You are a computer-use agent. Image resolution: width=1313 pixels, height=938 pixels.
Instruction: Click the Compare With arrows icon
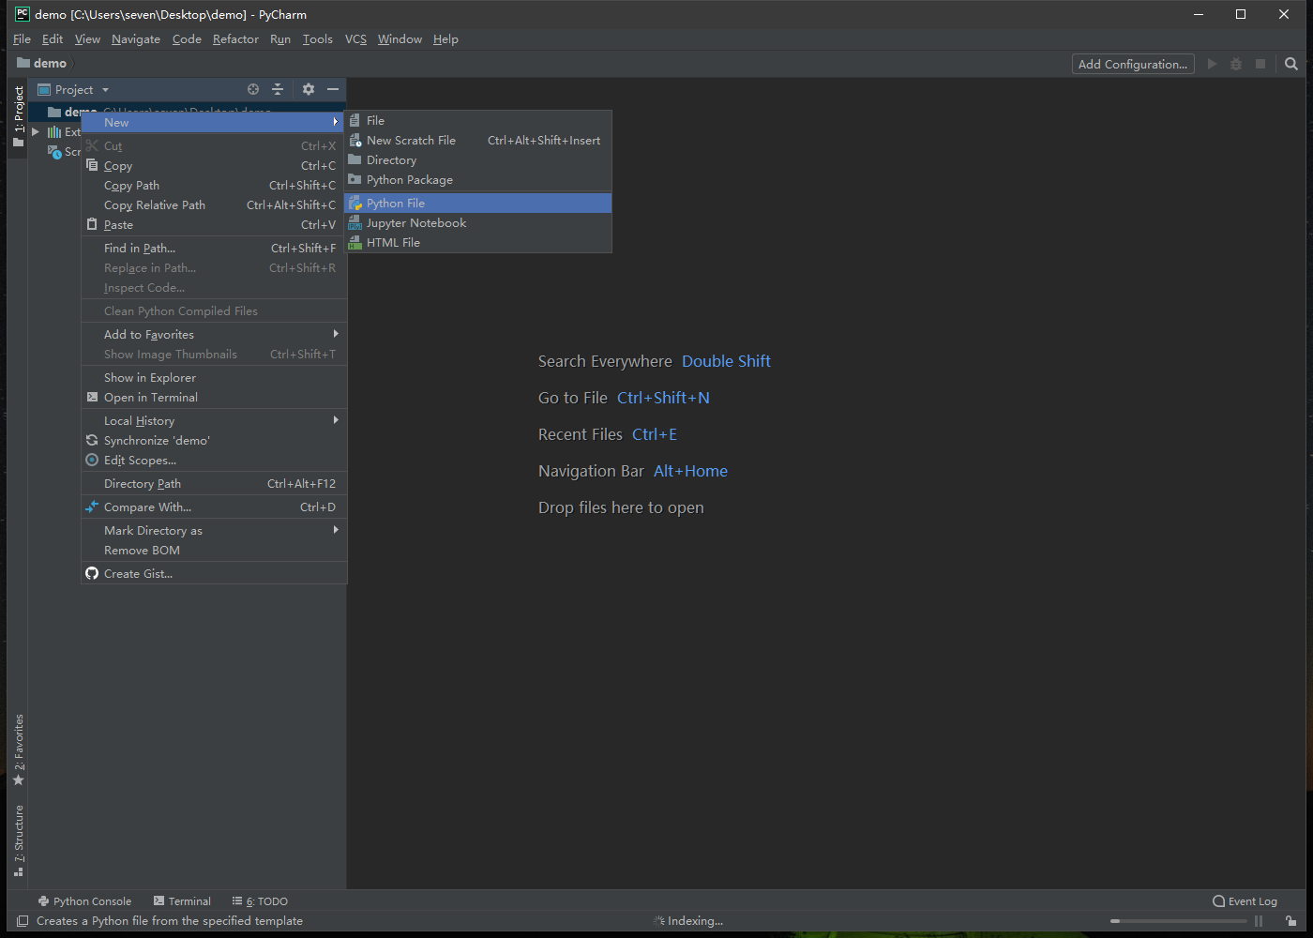pos(92,507)
